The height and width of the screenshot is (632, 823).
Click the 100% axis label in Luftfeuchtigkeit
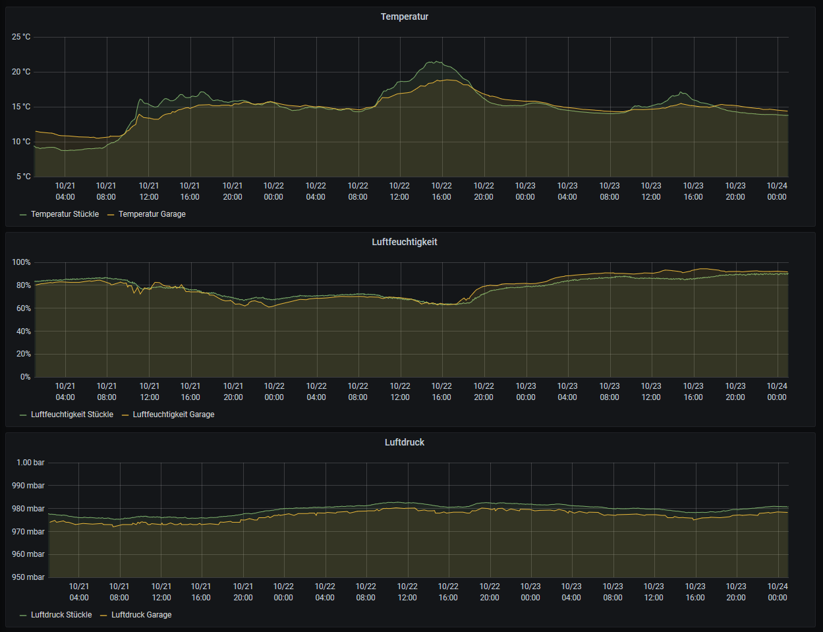(21, 262)
